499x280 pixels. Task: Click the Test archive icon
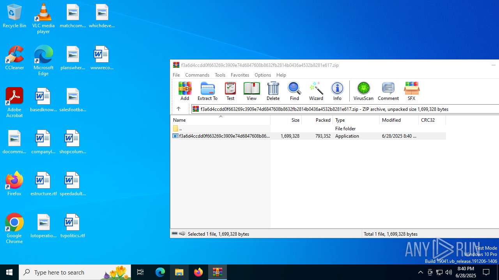230,91
